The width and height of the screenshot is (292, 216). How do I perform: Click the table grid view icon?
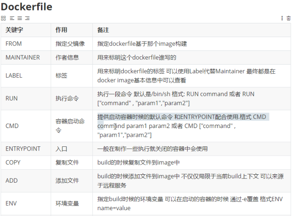(x=3, y=18)
